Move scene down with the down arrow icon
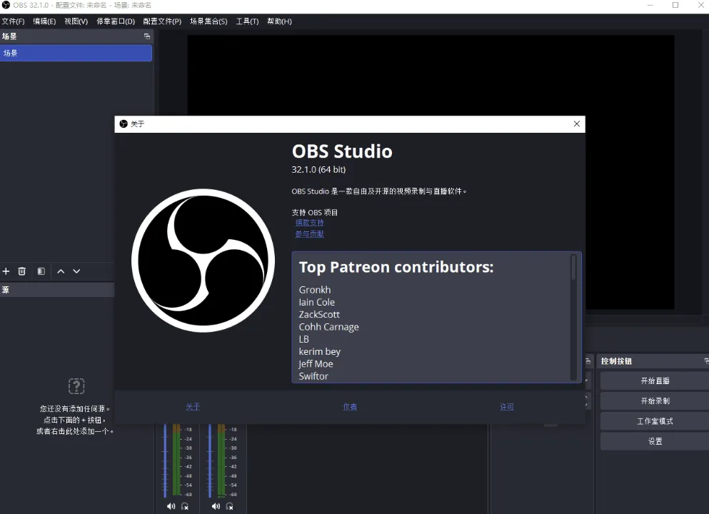The image size is (709, 514). [76, 271]
